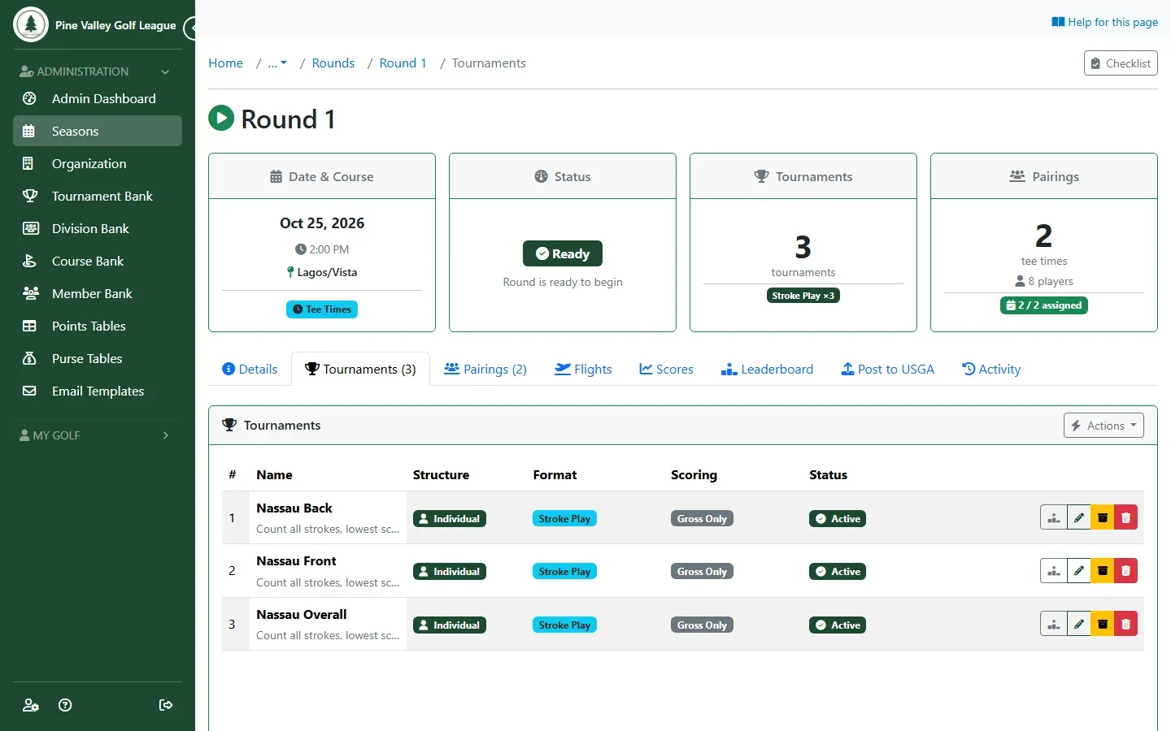Collapse the sidebar with the arrow button
1171x731 pixels.
point(190,28)
